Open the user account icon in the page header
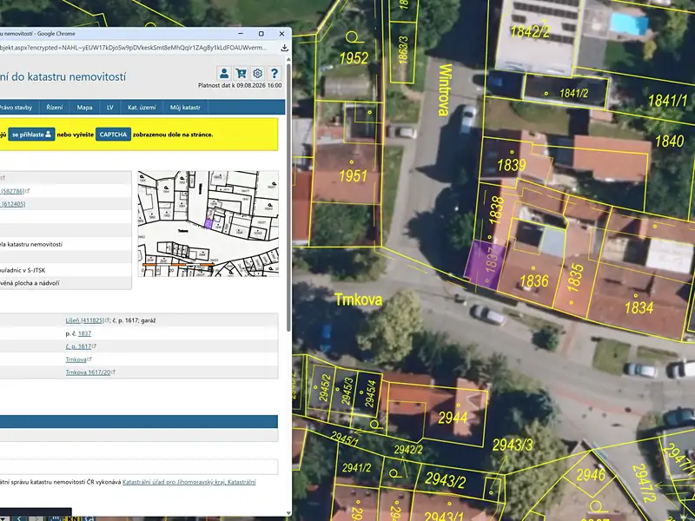 (x=224, y=73)
